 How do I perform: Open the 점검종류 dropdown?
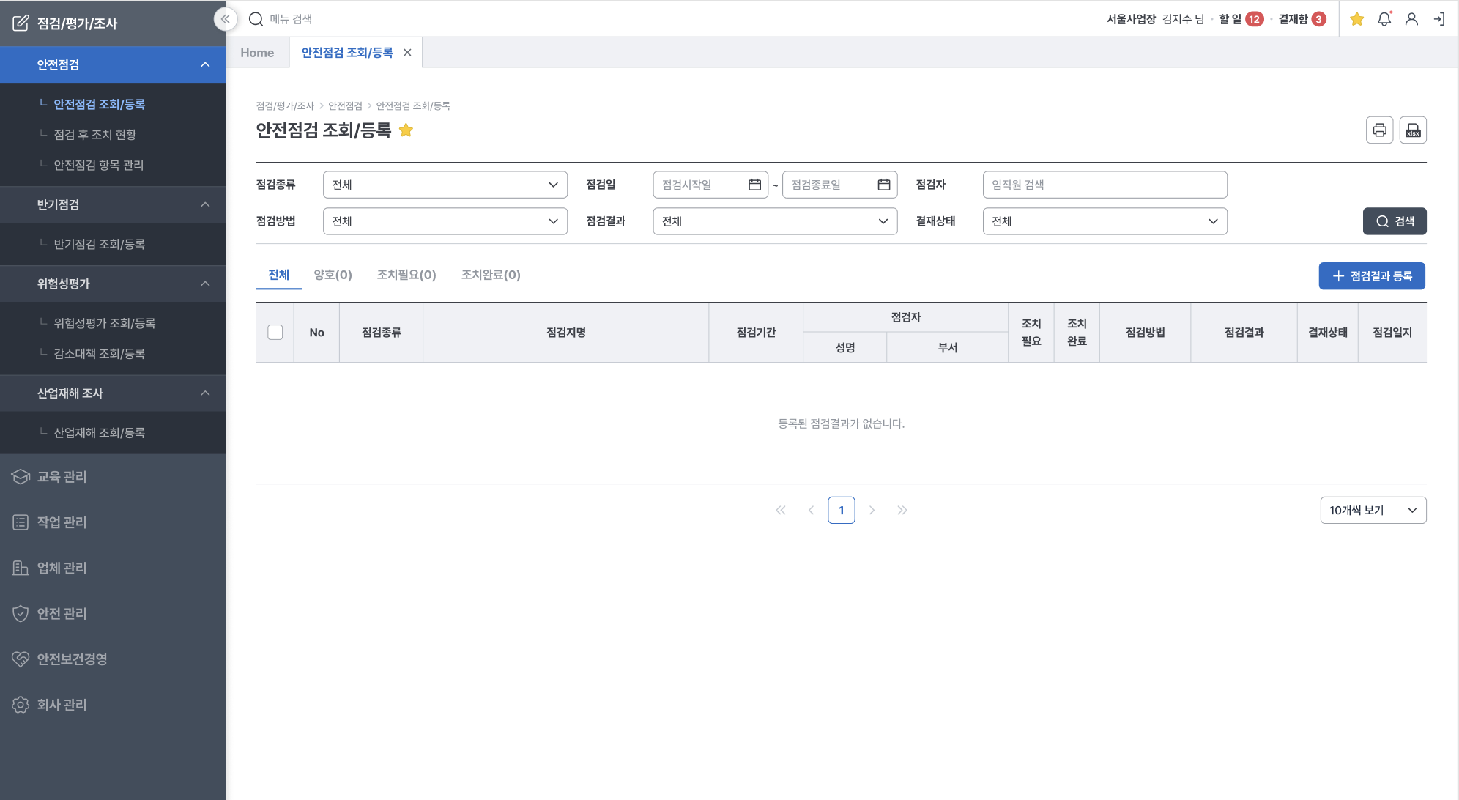click(445, 185)
